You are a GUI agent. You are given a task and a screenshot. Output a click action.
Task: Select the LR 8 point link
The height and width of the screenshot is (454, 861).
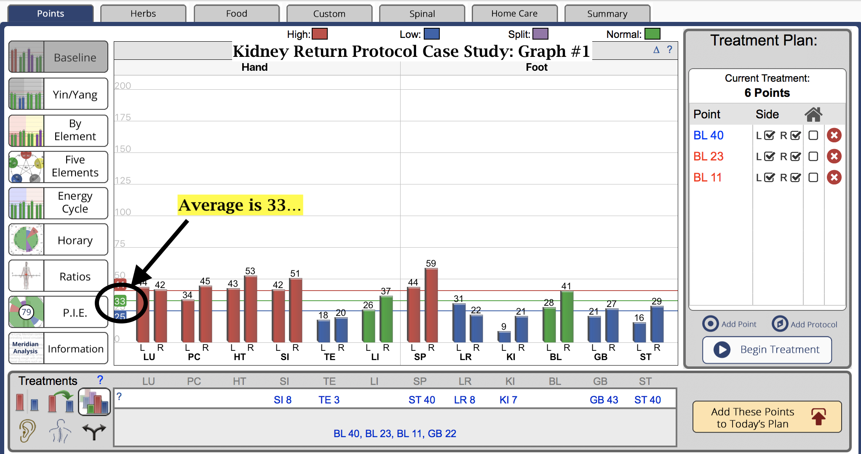465,400
